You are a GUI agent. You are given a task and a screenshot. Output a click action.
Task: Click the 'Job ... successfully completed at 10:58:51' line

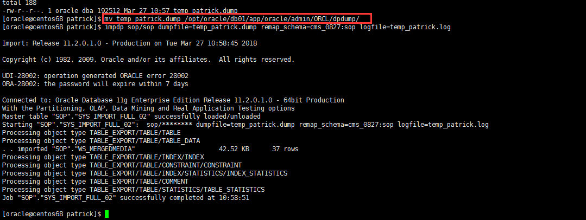125,198
